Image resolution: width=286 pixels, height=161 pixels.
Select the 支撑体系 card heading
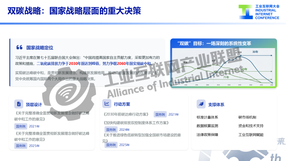point(216,105)
